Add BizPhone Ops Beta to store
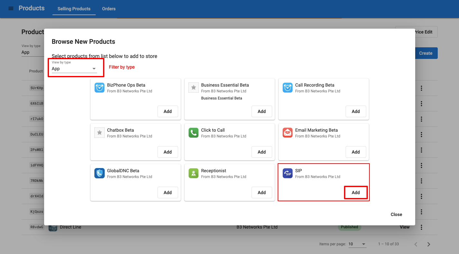 168,111
